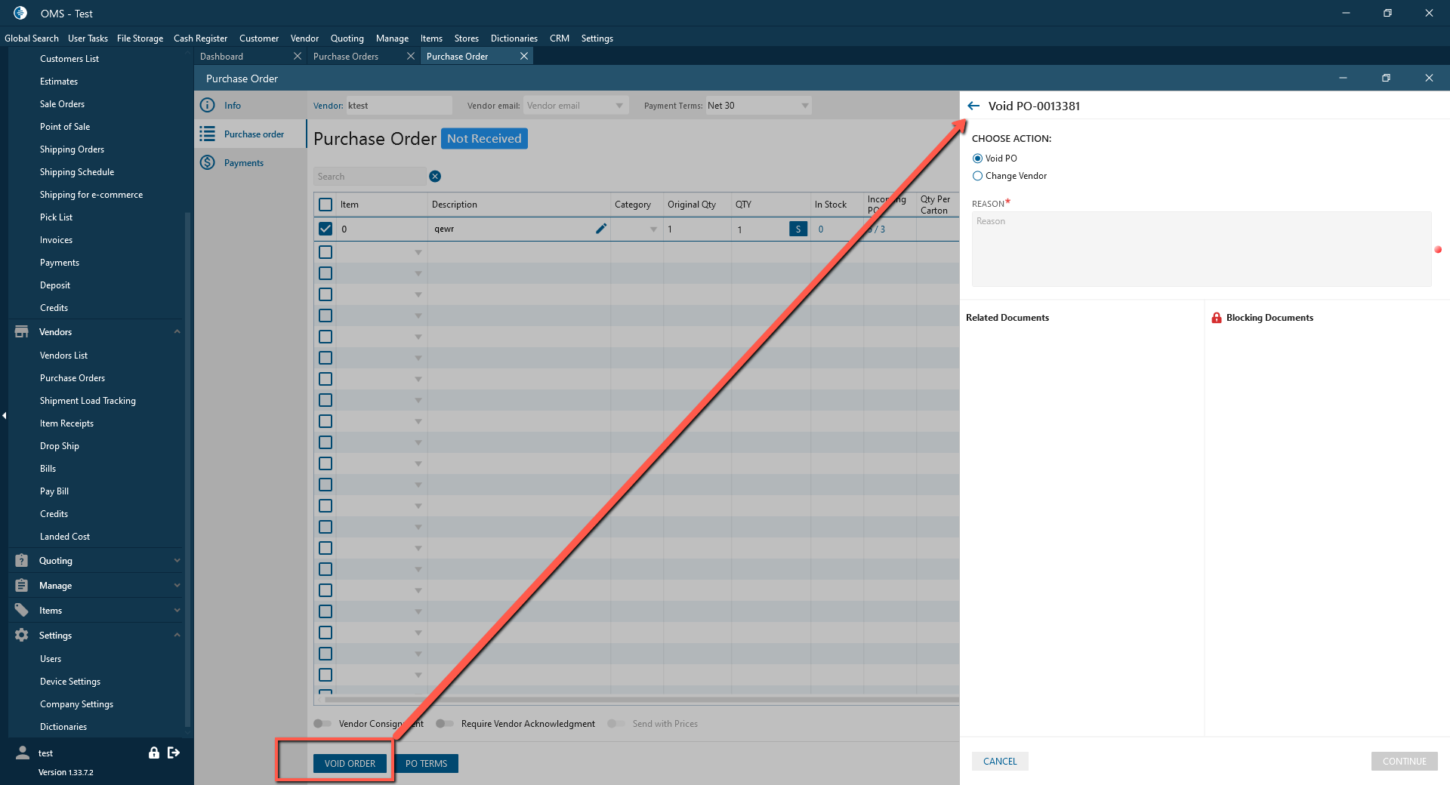
Task: Select the Void PO radio option
Action: pyautogui.click(x=977, y=159)
